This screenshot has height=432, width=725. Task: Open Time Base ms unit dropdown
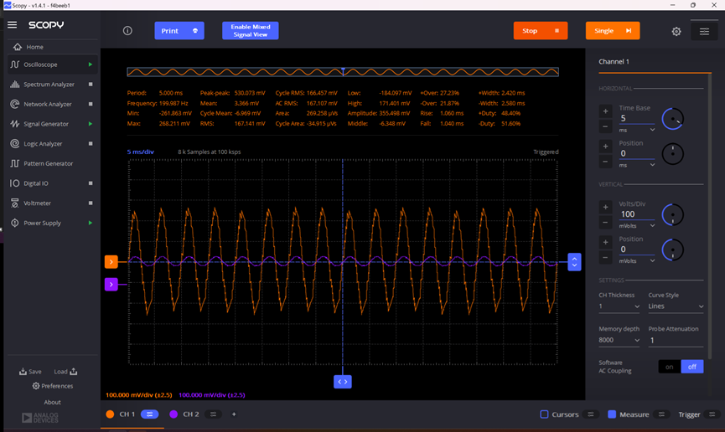[637, 131]
